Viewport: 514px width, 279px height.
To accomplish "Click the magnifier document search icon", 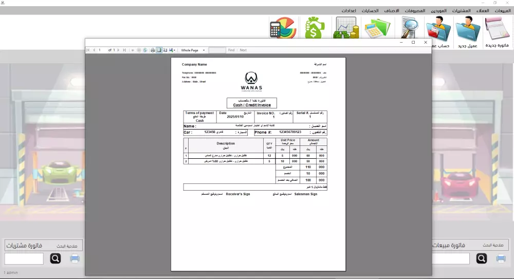I will [410, 27].
